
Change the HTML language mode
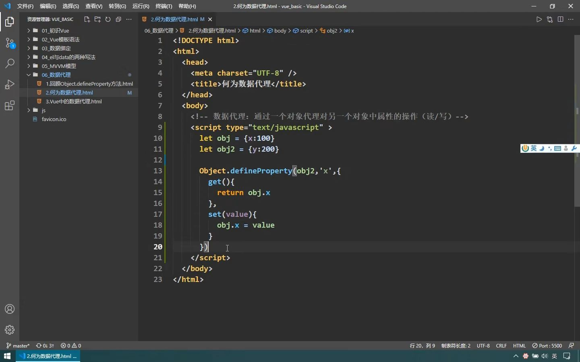tap(520, 346)
